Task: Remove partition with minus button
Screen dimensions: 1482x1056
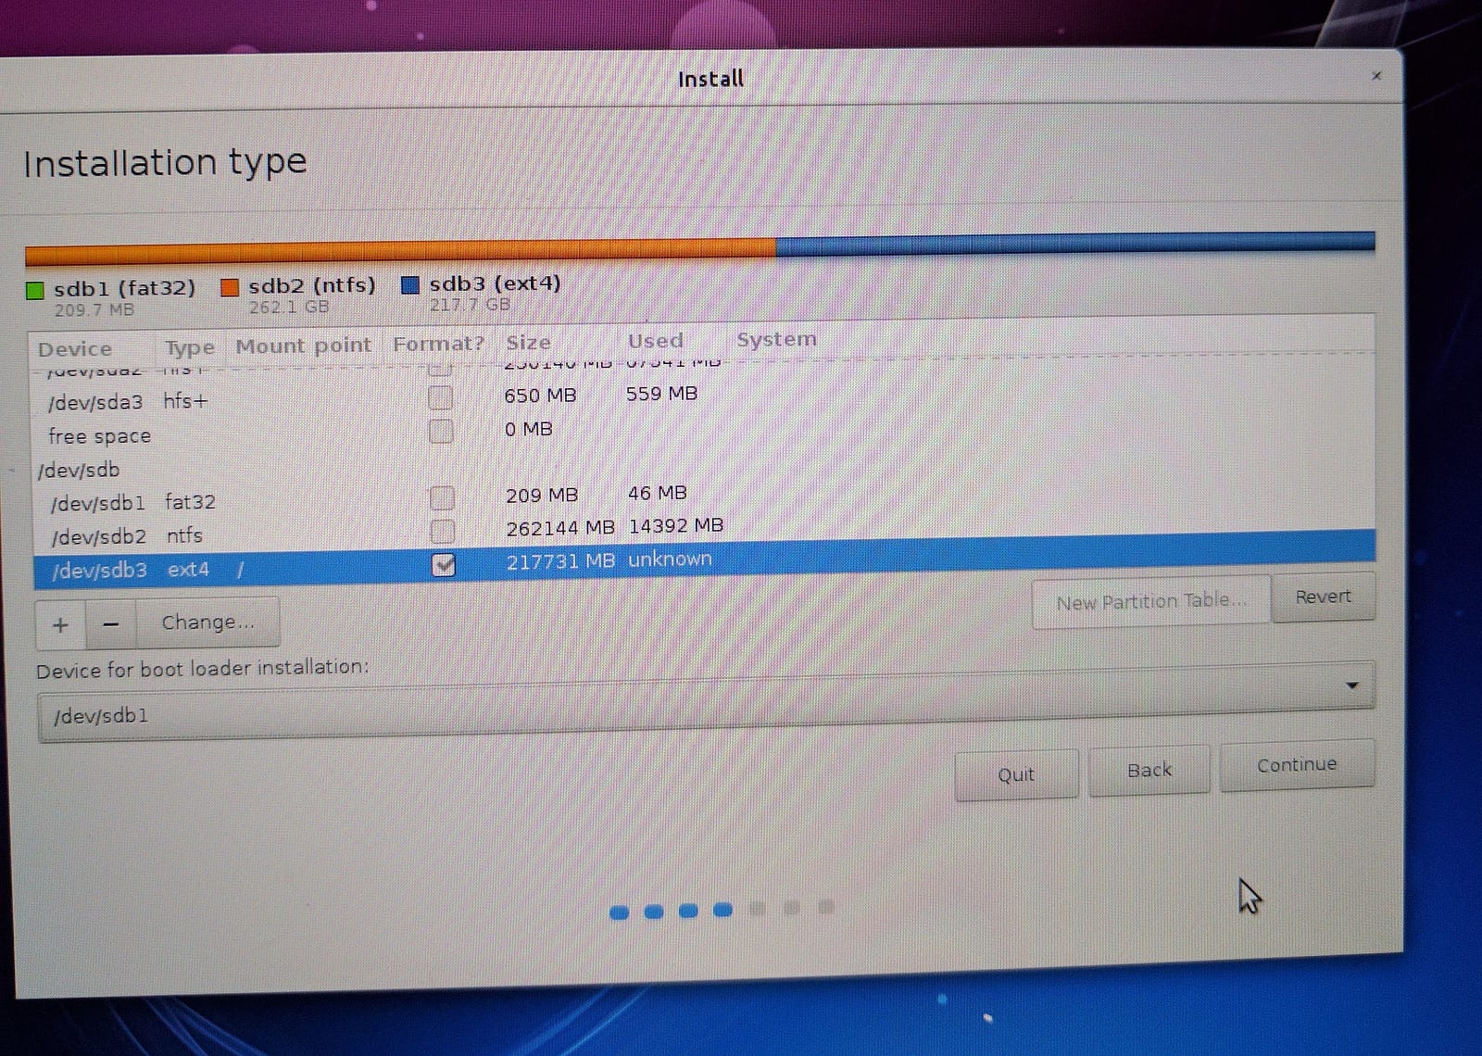Action: point(111,623)
